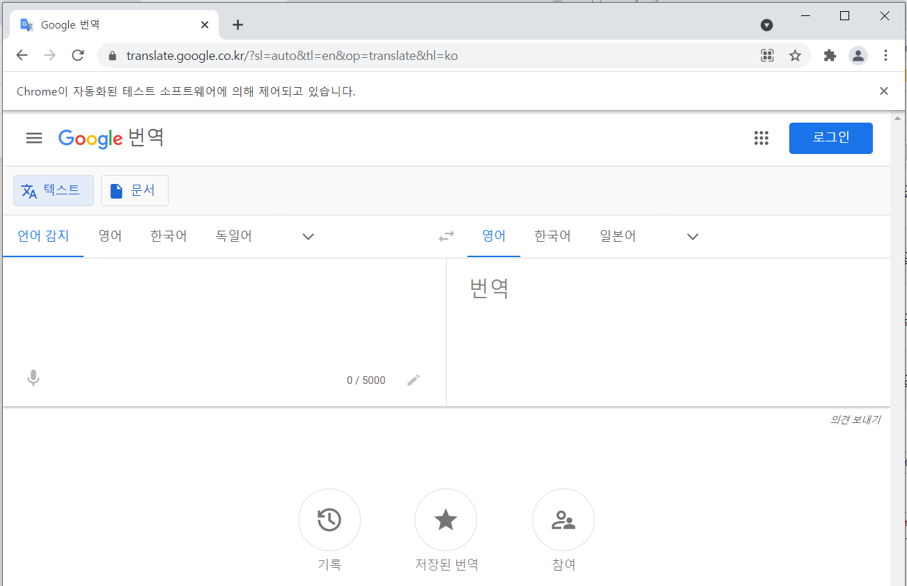The height and width of the screenshot is (586, 907).
Task: Go back in browser history
Action: 22,56
